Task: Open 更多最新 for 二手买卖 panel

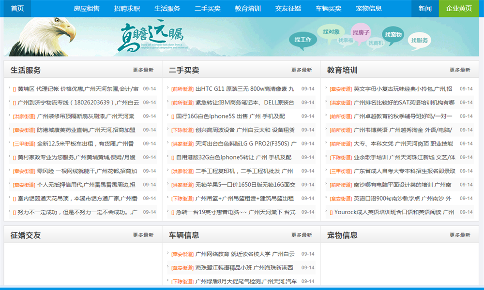Action: (302, 70)
